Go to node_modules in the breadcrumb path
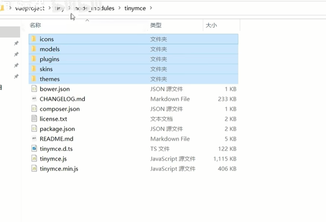 [x=94, y=9]
